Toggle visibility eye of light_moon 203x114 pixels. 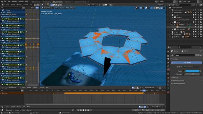(x=198, y=27)
